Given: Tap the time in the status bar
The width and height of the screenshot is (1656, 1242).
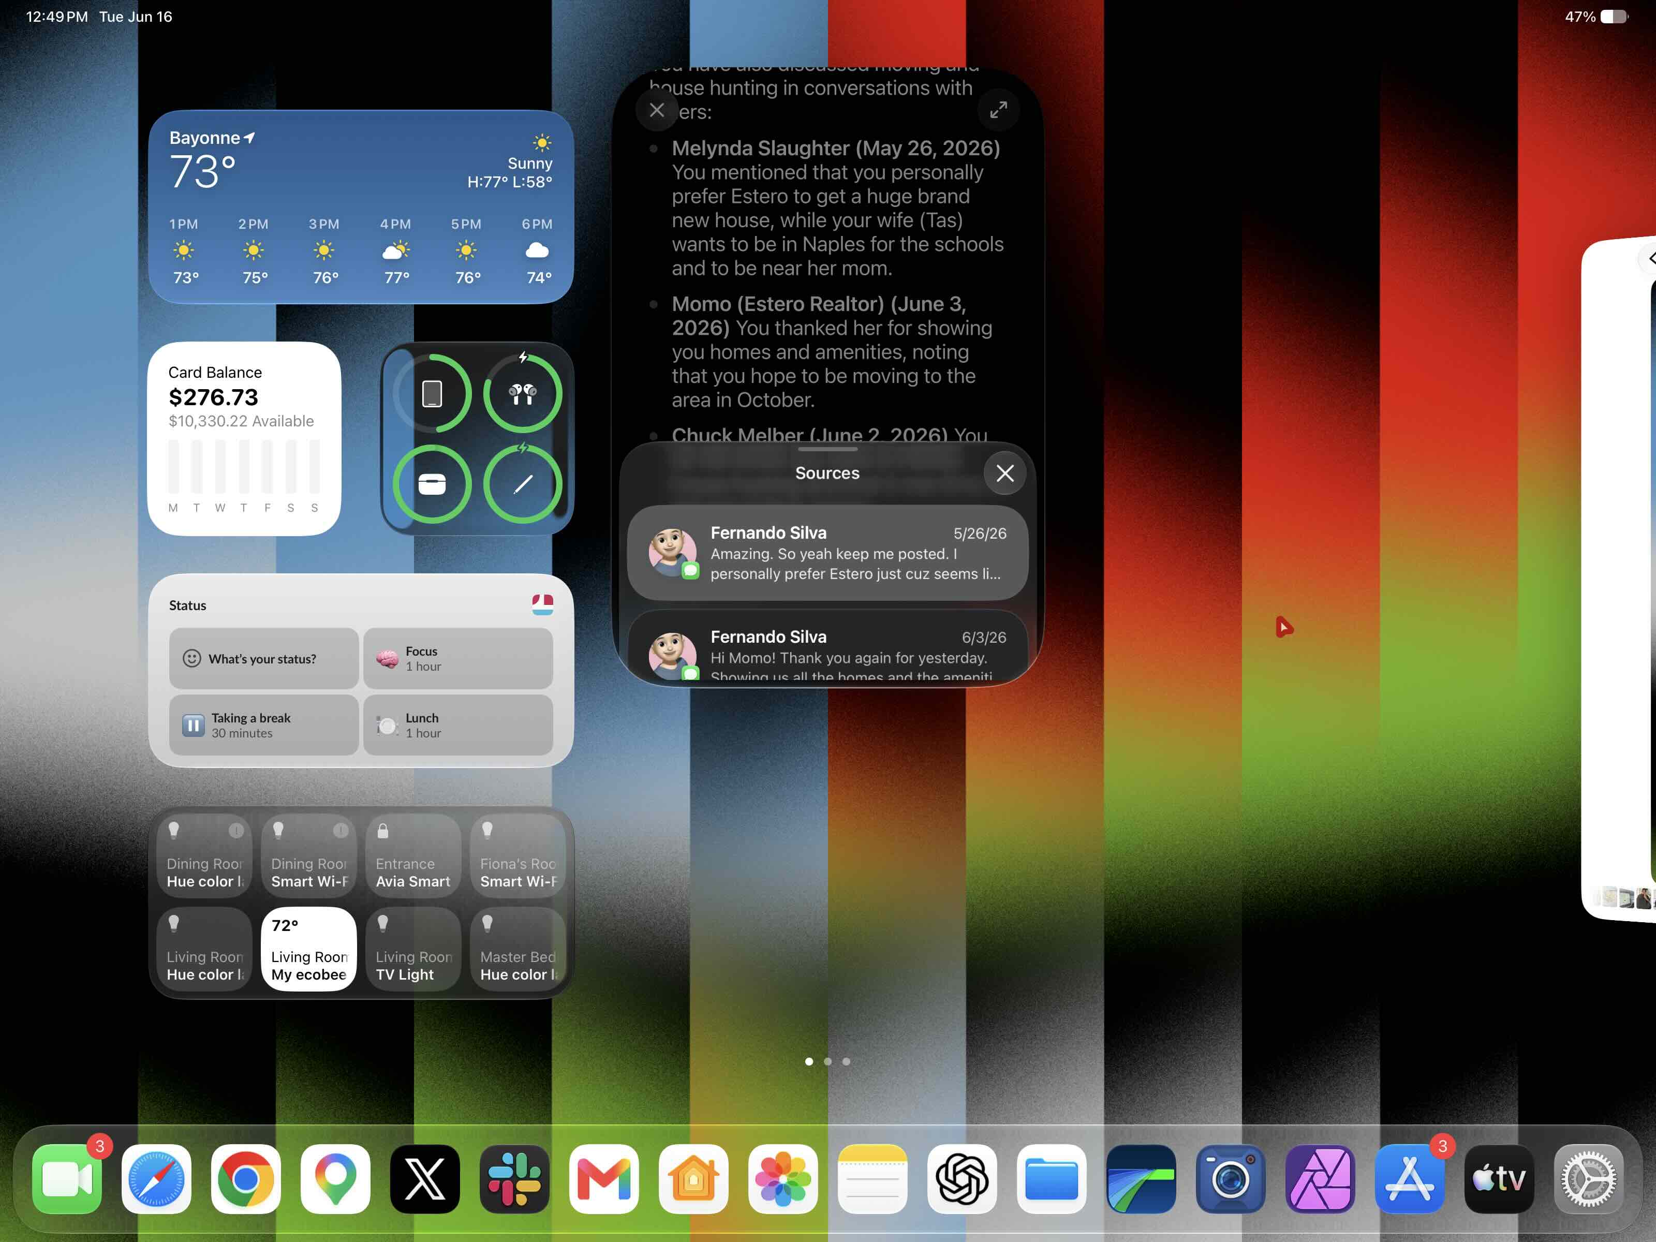Looking at the screenshot, I should (x=57, y=17).
